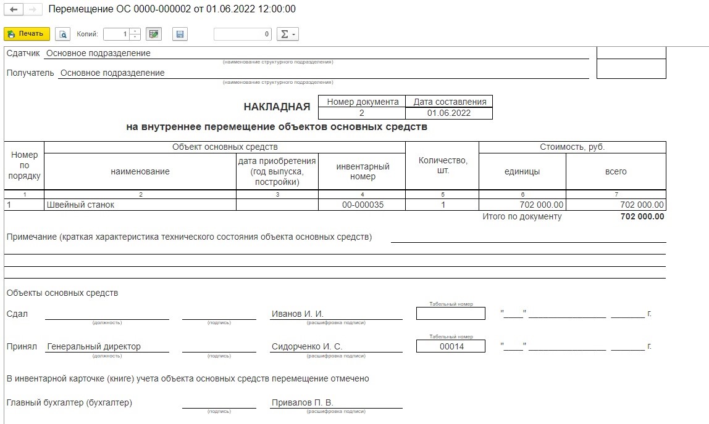Click empty табельный номер box in Сдал row

point(451,314)
